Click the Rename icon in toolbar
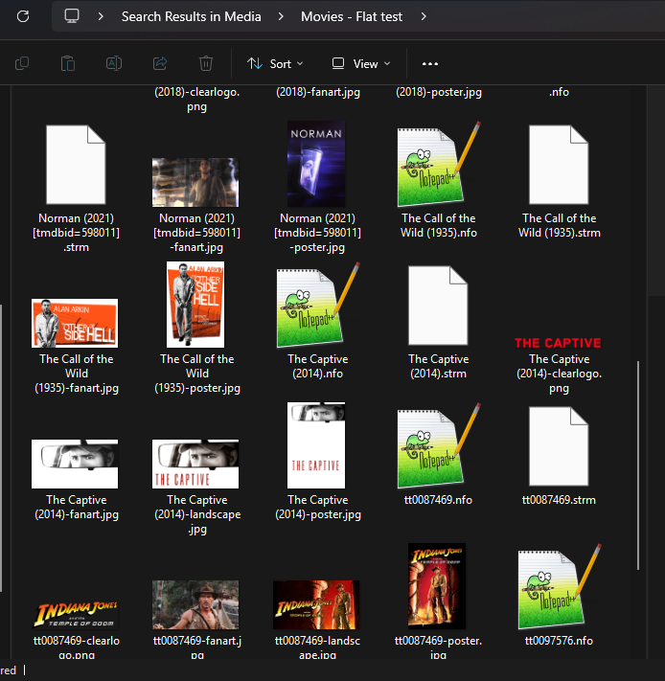 click(114, 63)
